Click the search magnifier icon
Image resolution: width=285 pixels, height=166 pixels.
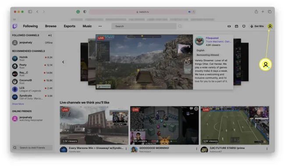180,26
